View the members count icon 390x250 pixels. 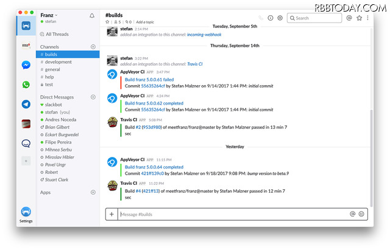[117, 22]
